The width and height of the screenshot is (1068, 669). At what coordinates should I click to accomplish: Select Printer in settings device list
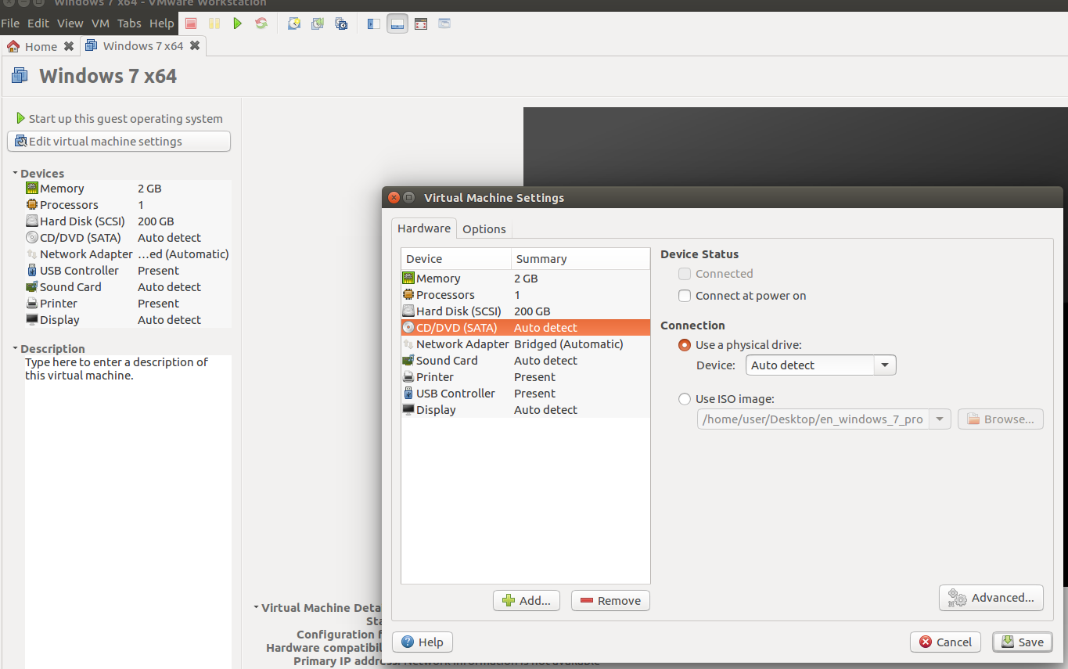(x=525, y=377)
